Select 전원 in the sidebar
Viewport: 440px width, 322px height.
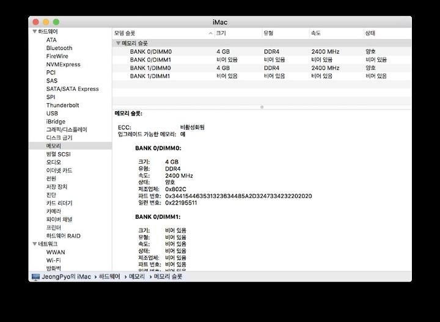(x=51, y=178)
